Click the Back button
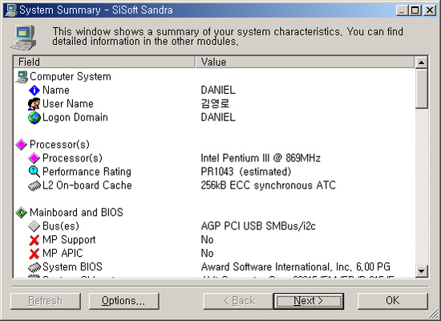The width and height of the screenshot is (441, 321). click(238, 301)
